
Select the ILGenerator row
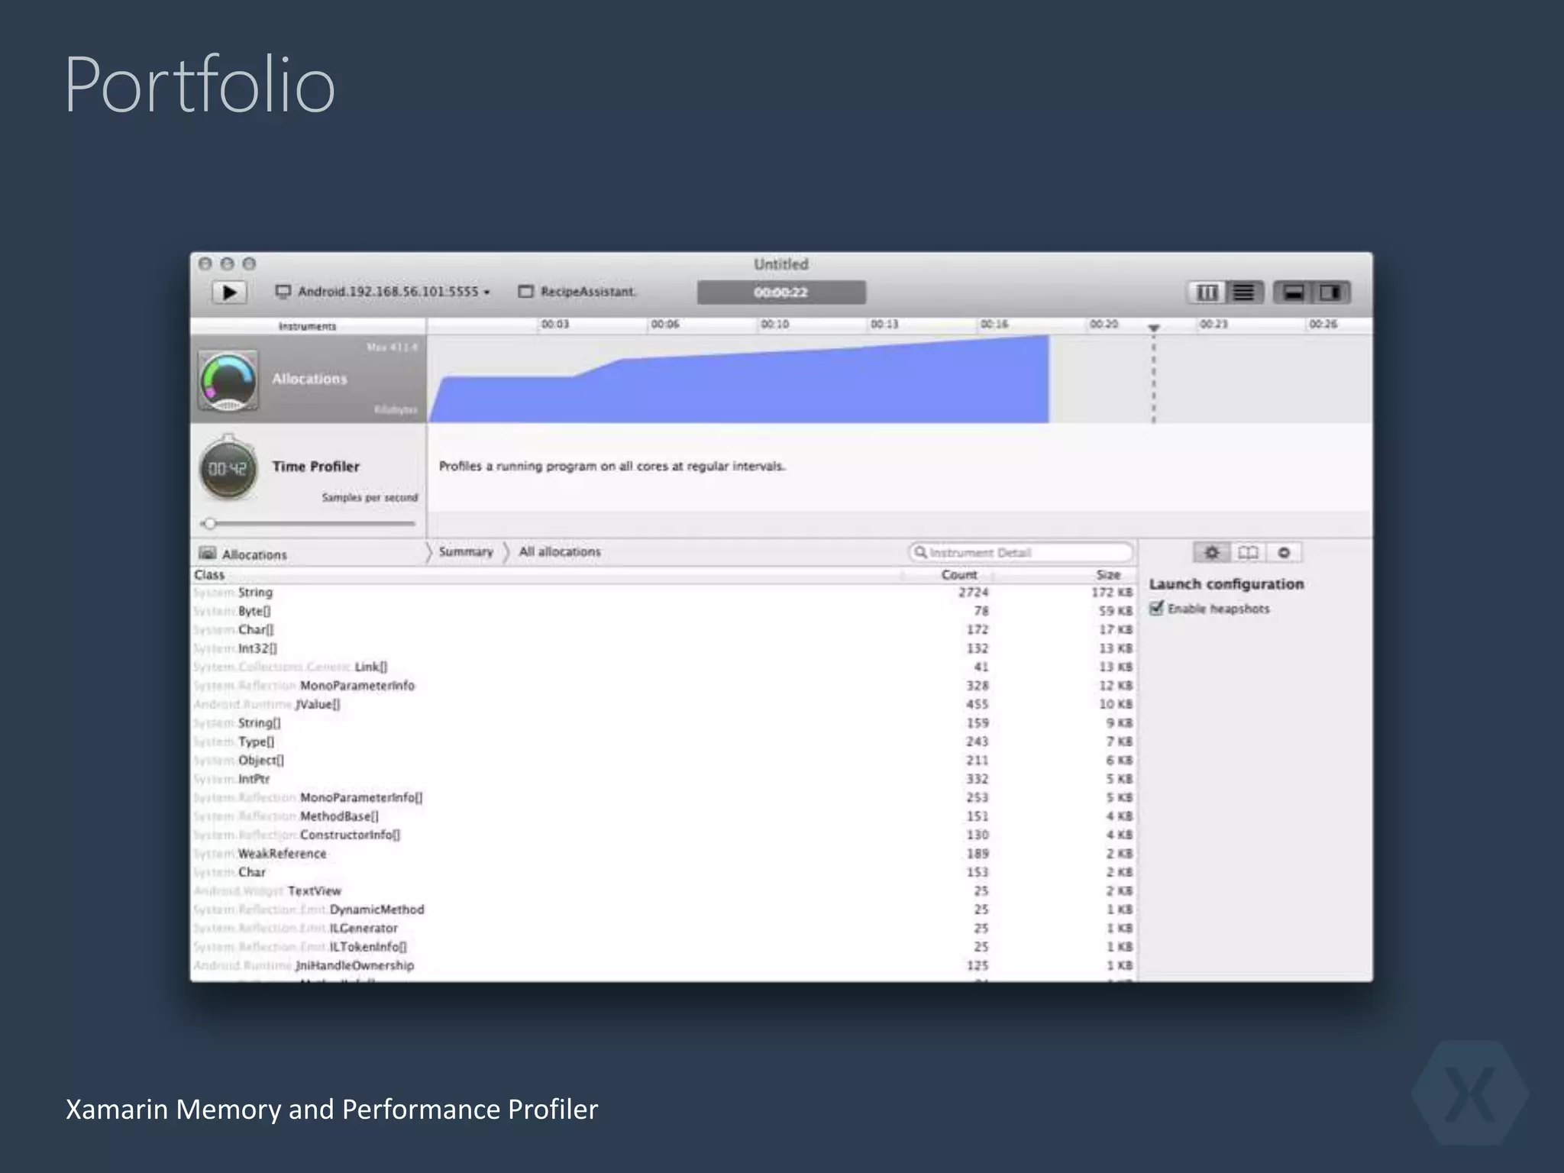point(663,929)
